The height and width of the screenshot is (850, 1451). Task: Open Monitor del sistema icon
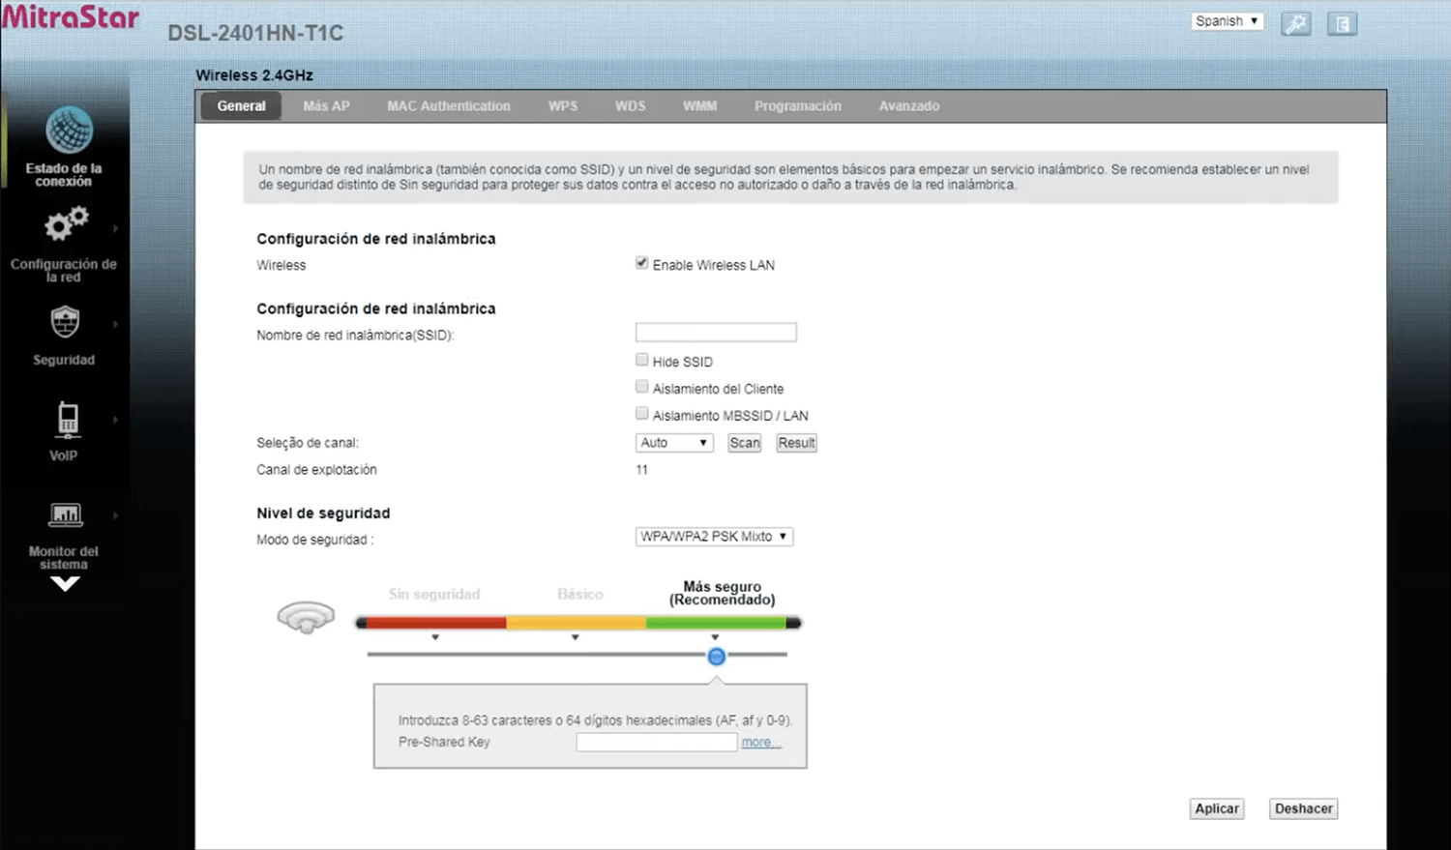(65, 514)
